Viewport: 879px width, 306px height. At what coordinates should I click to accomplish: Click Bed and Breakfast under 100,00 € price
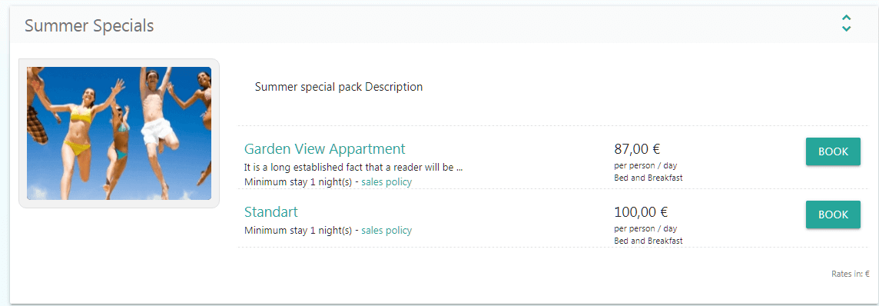point(648,241)
